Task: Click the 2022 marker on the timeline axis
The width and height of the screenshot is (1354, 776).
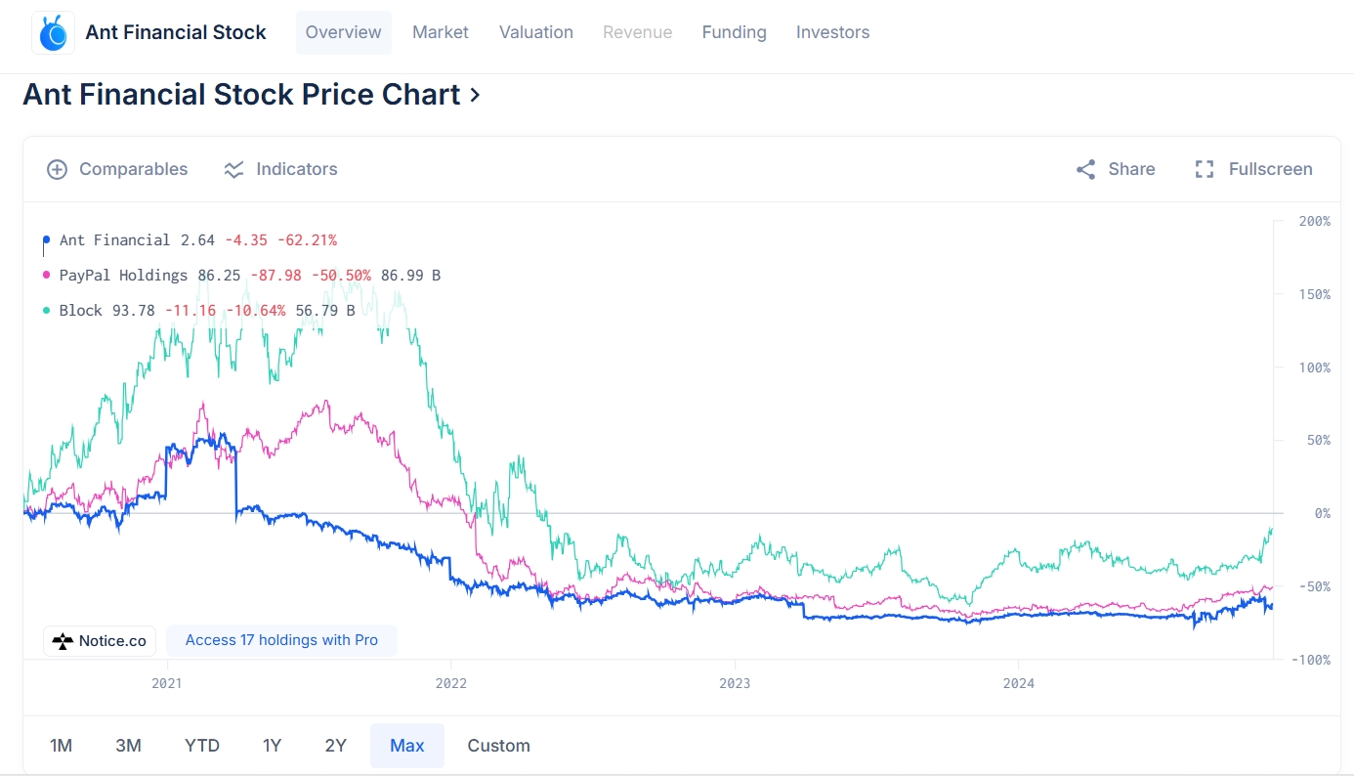Action: (451, 683)
